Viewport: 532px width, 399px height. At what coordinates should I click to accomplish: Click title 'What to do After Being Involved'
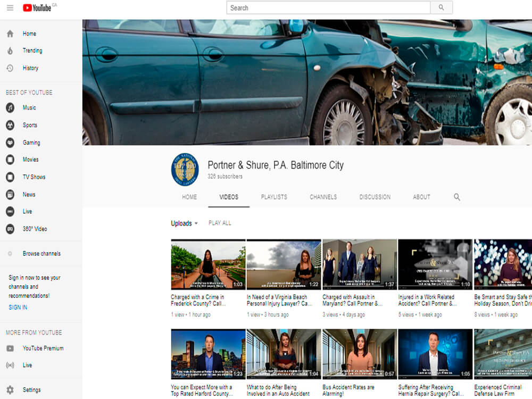click(x=278, y=390)
